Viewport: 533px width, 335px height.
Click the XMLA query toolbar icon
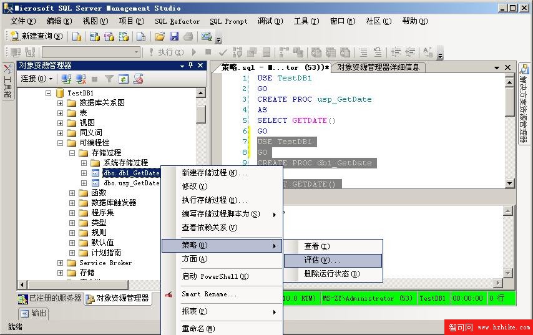124,36
